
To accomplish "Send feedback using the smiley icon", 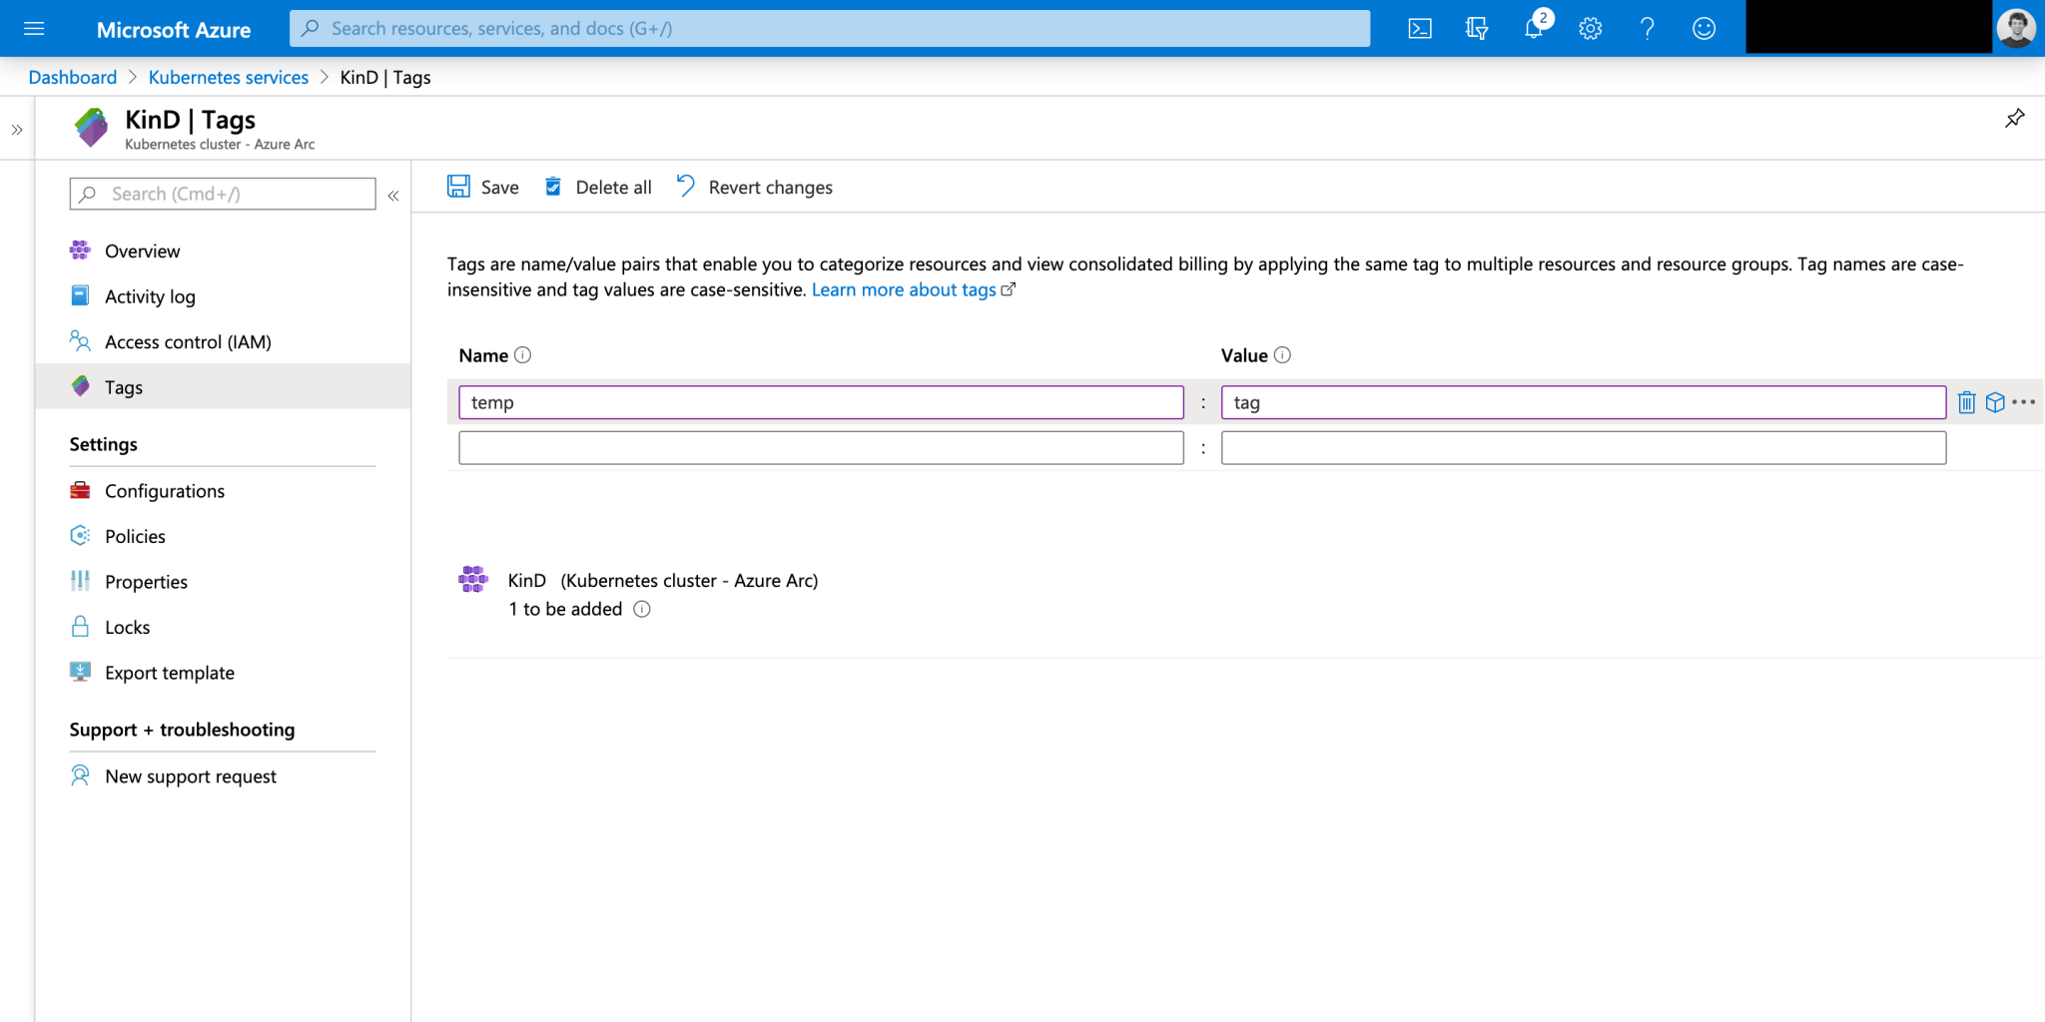I will 1704,28.
